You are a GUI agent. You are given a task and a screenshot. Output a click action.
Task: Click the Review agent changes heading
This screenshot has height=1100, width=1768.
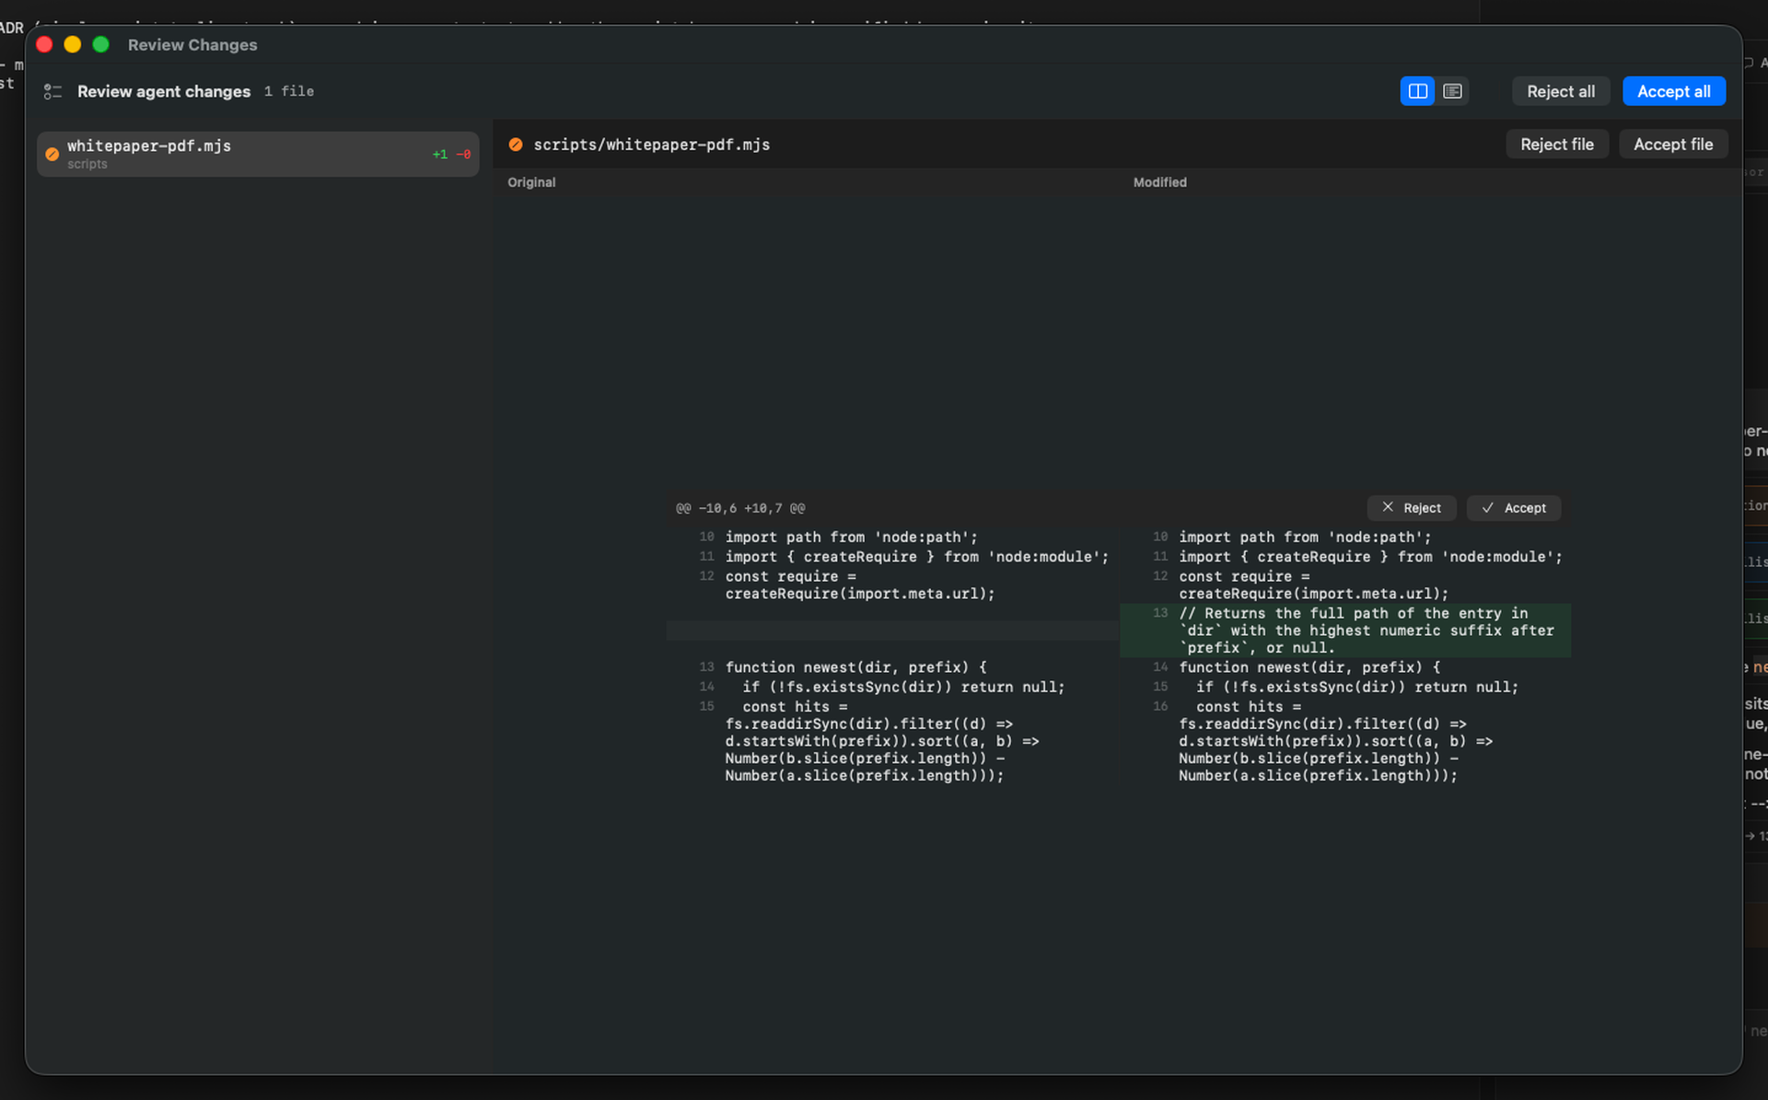pyautogui.click(x=164, y=91)
